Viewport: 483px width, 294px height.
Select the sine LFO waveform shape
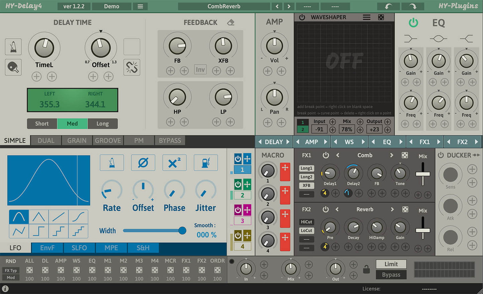(19, 217)
